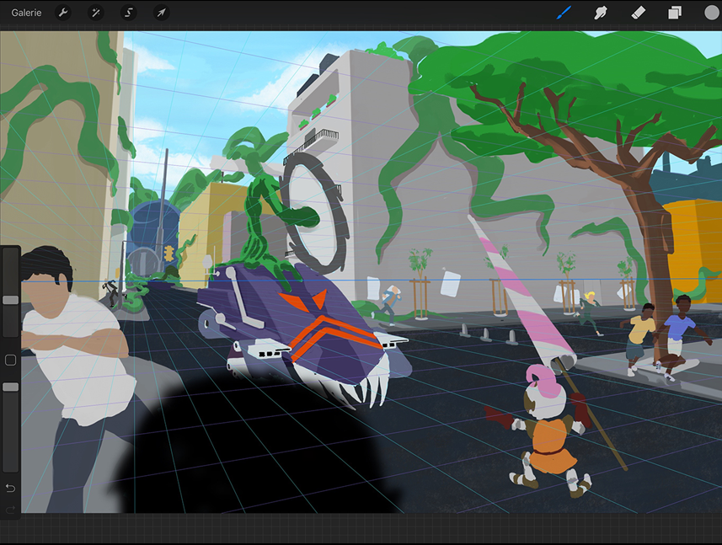Open the Adjustments magic wand menu

[96, 13]
